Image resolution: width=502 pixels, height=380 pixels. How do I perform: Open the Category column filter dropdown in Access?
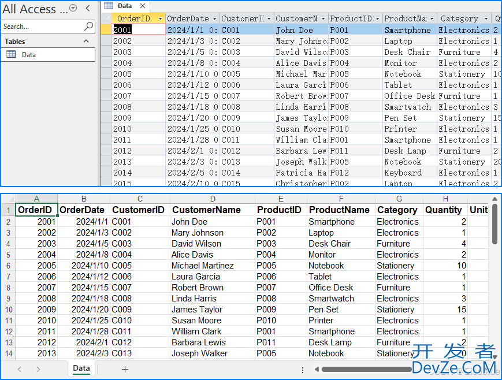(486, 19)
